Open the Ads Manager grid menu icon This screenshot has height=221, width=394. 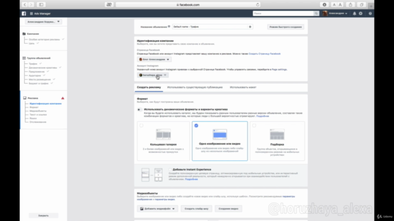tap(31, 14)
